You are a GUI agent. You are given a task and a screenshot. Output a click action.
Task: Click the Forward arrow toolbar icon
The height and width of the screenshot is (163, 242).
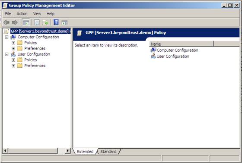point(15,22)
